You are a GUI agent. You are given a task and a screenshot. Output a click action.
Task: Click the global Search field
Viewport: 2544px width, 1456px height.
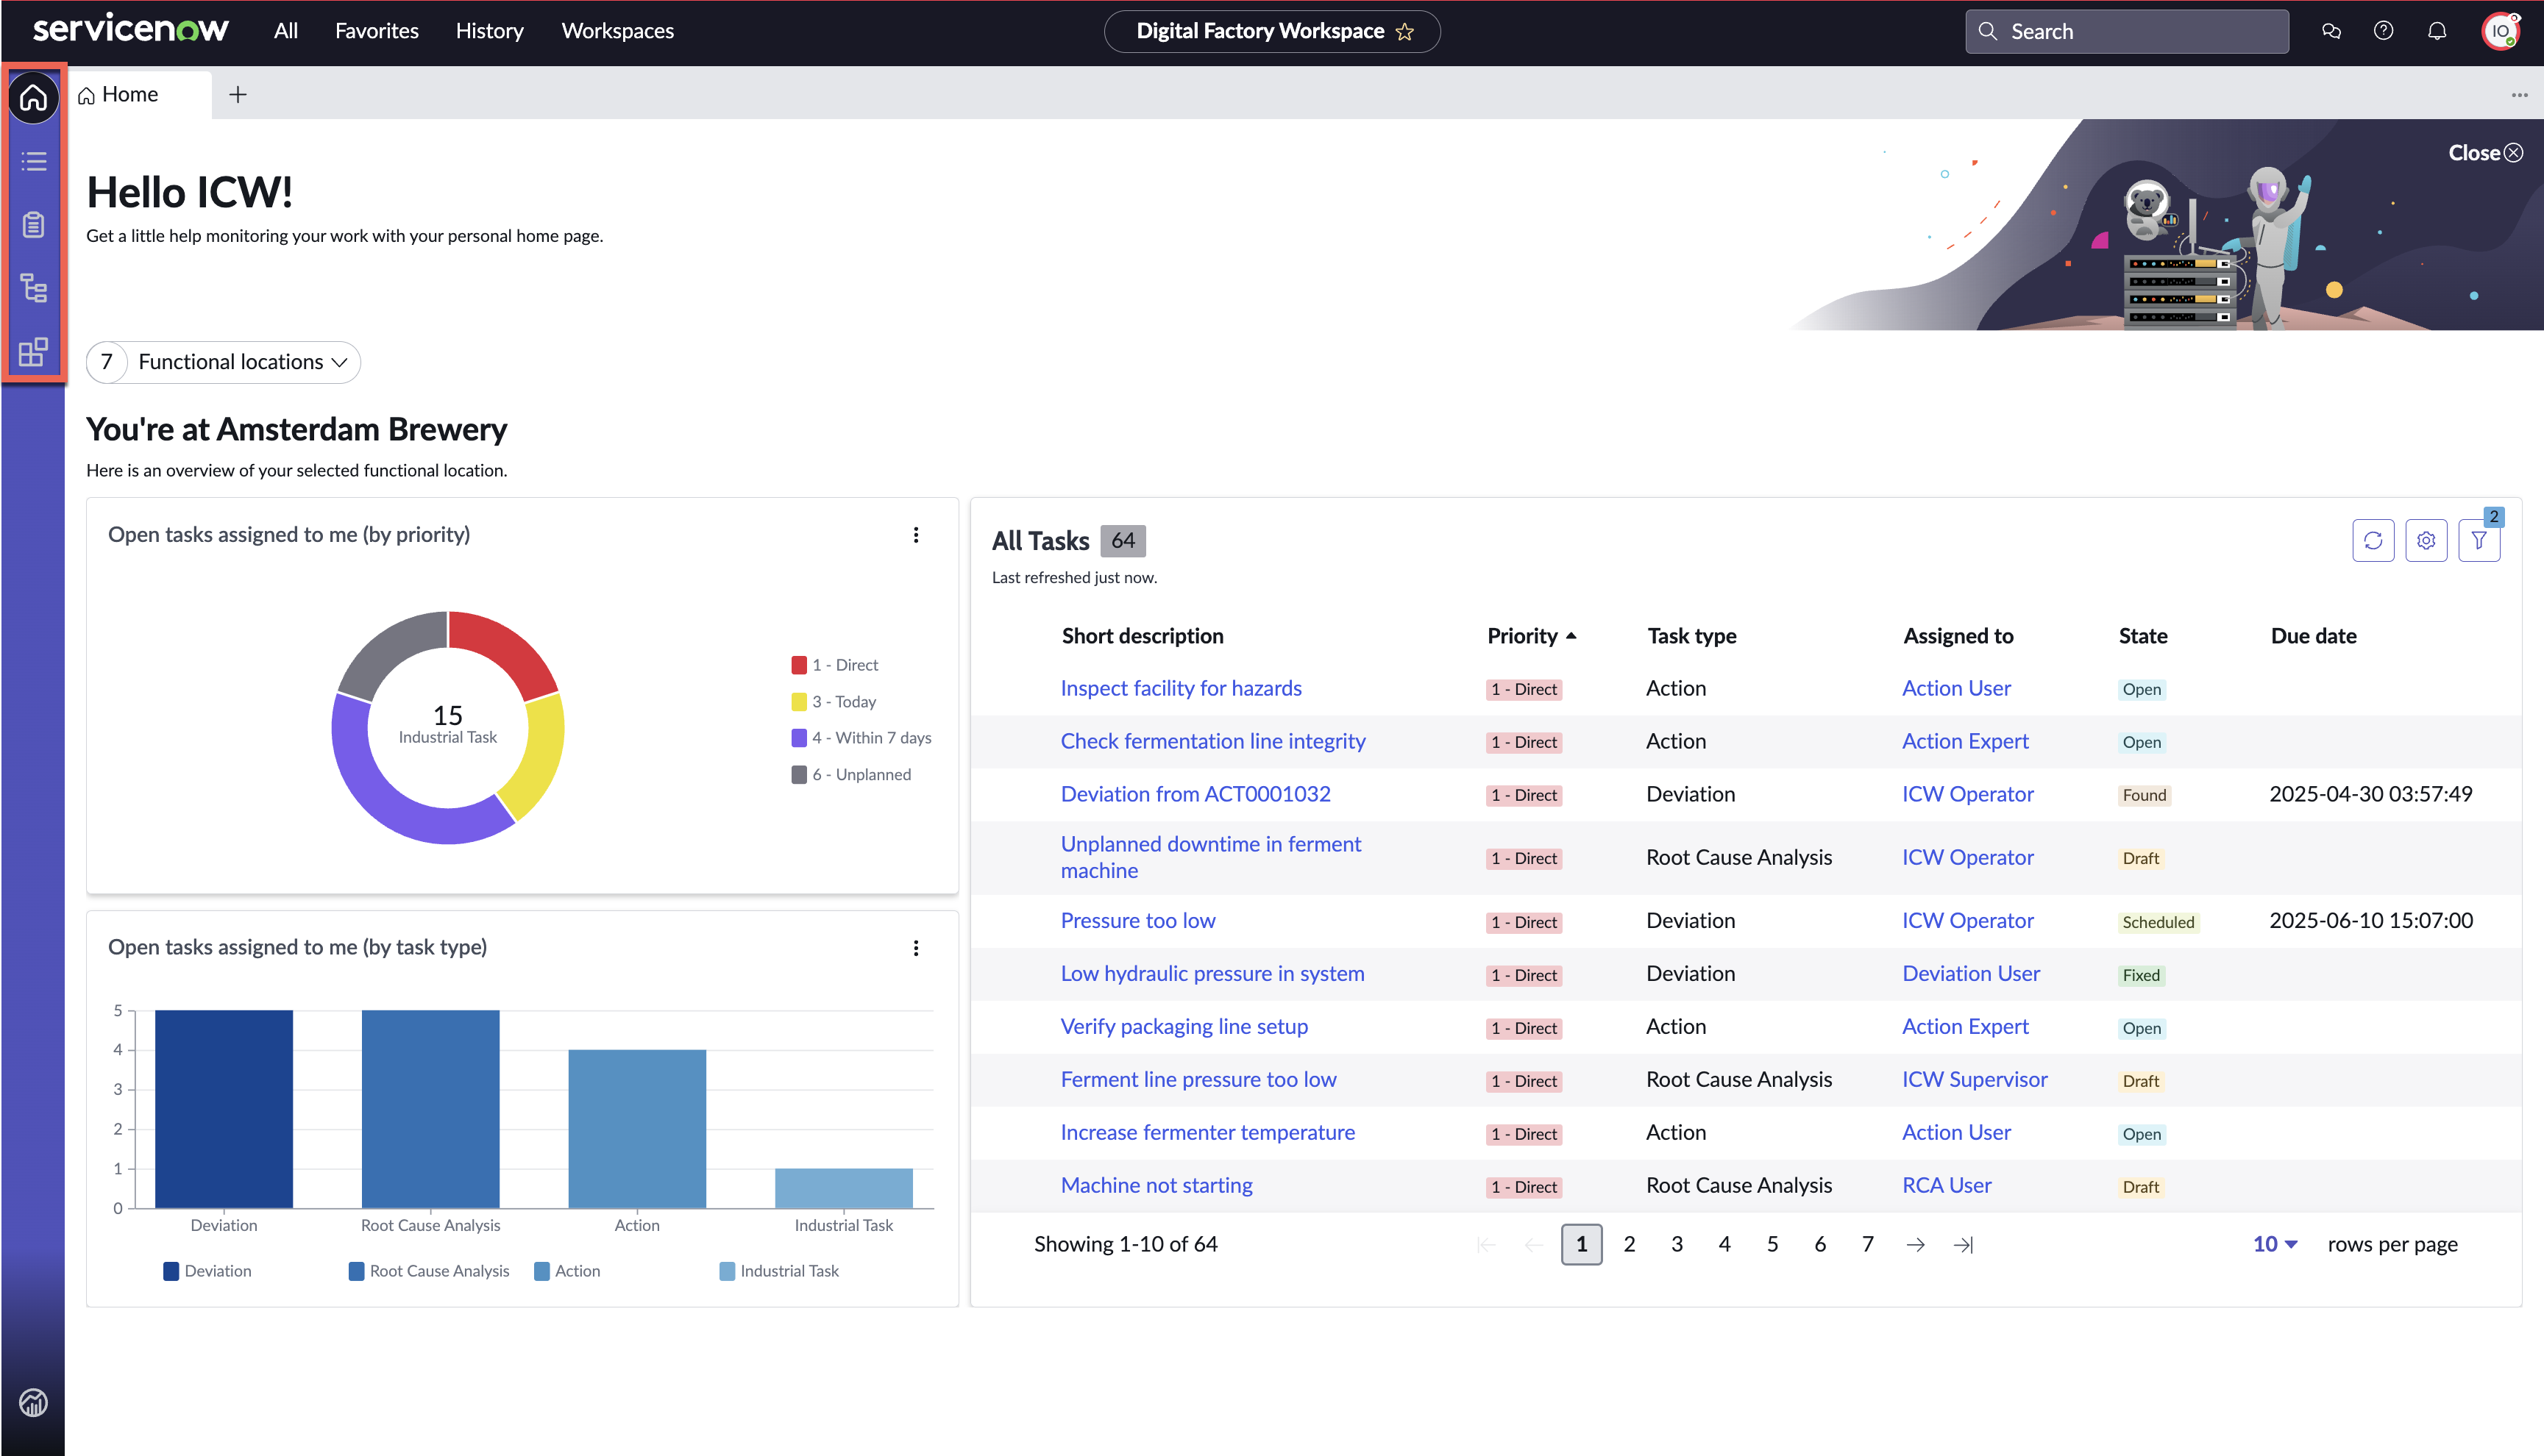2127,31
